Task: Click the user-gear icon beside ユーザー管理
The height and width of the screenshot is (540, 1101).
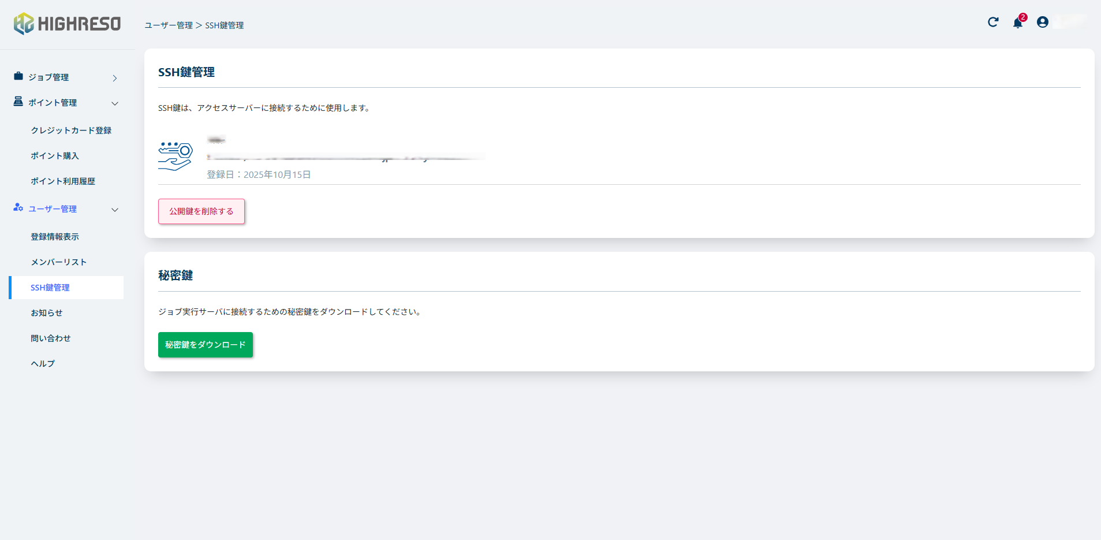Action: tap(18, 208)
